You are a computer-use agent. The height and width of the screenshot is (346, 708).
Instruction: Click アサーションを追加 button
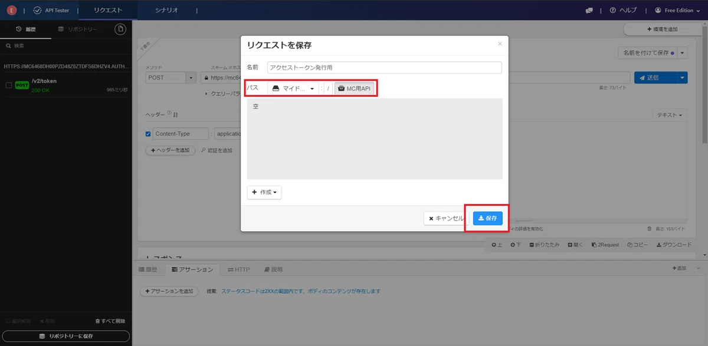pos(169,291)
